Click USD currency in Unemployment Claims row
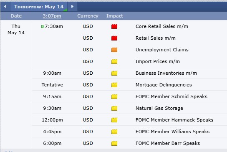The height and width of the screenshot is (152, 227). pyautogui.click(x=88, y=50)
